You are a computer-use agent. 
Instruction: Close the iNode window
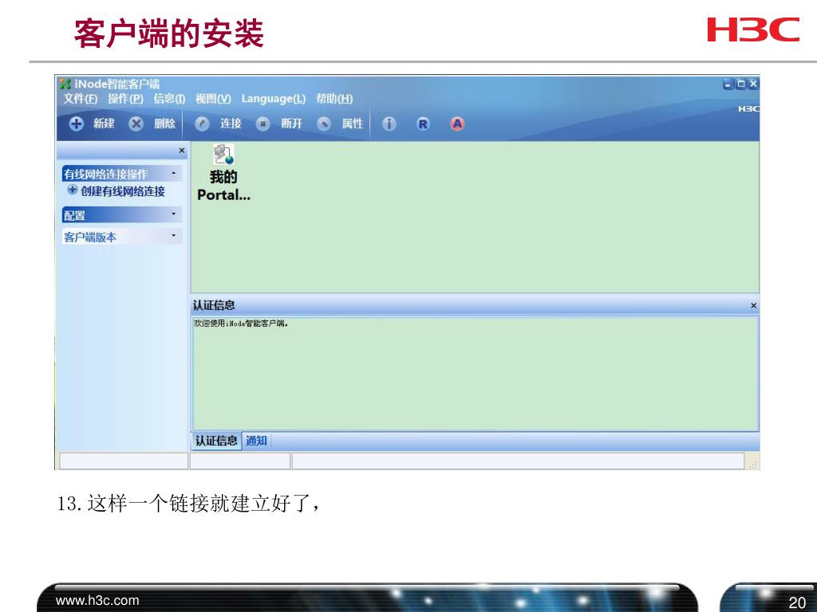click(x=753, y=83)
